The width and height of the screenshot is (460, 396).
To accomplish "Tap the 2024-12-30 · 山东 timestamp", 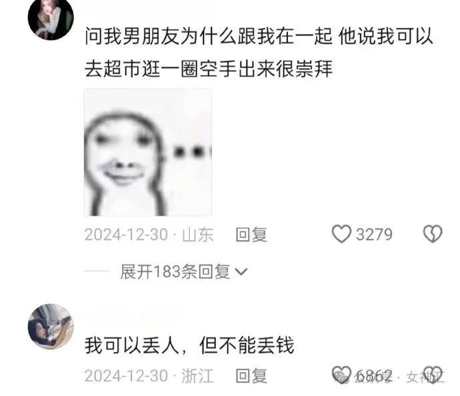I will click(149, 235).
